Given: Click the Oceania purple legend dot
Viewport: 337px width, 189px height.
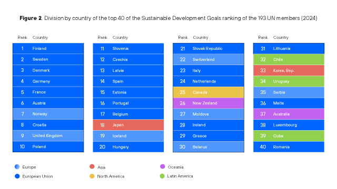Looking at the screenshot, I should pyautogui.click(x=163, y=166).
